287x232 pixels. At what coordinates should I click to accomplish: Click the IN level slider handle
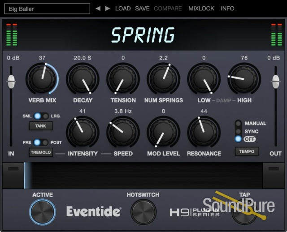[x=11, y=81]
